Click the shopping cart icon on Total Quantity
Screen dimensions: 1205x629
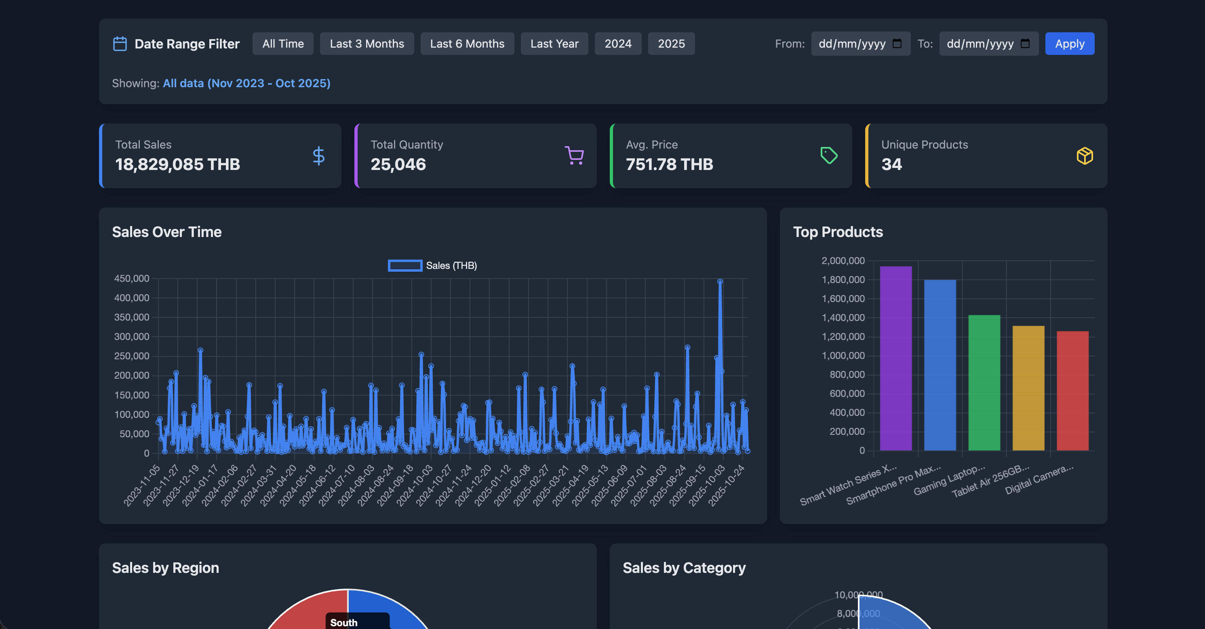574,155
